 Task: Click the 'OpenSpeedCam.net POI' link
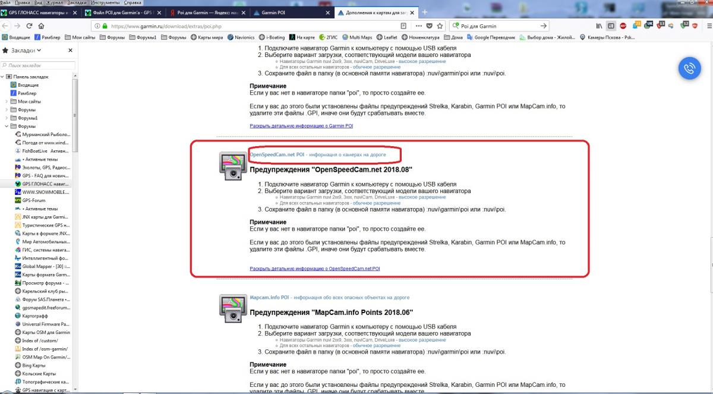277,155
